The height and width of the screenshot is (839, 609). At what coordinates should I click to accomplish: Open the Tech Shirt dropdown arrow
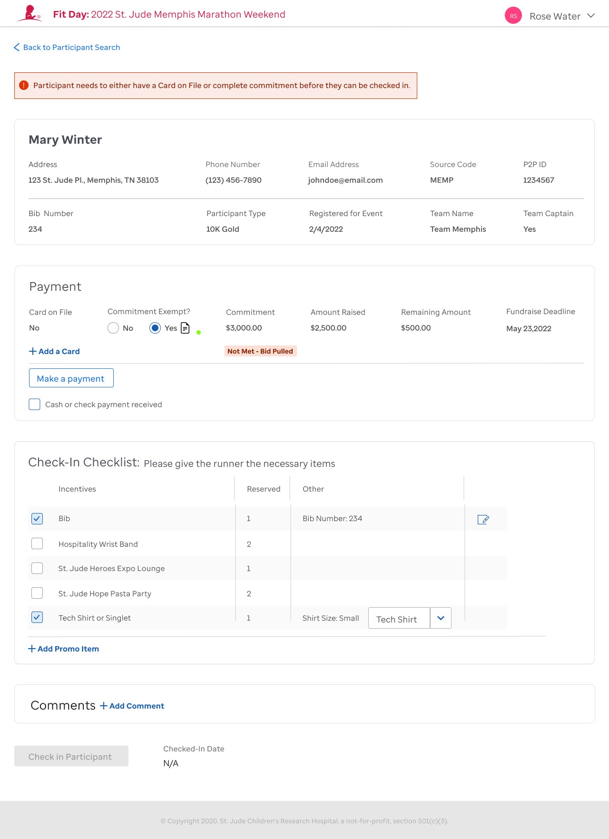click(x=441, y=618)
